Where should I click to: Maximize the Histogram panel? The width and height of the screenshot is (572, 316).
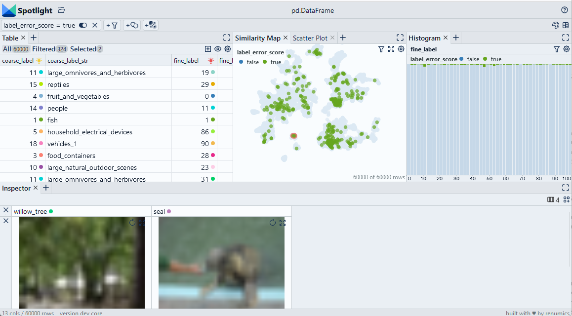click(x=566, y=38)
